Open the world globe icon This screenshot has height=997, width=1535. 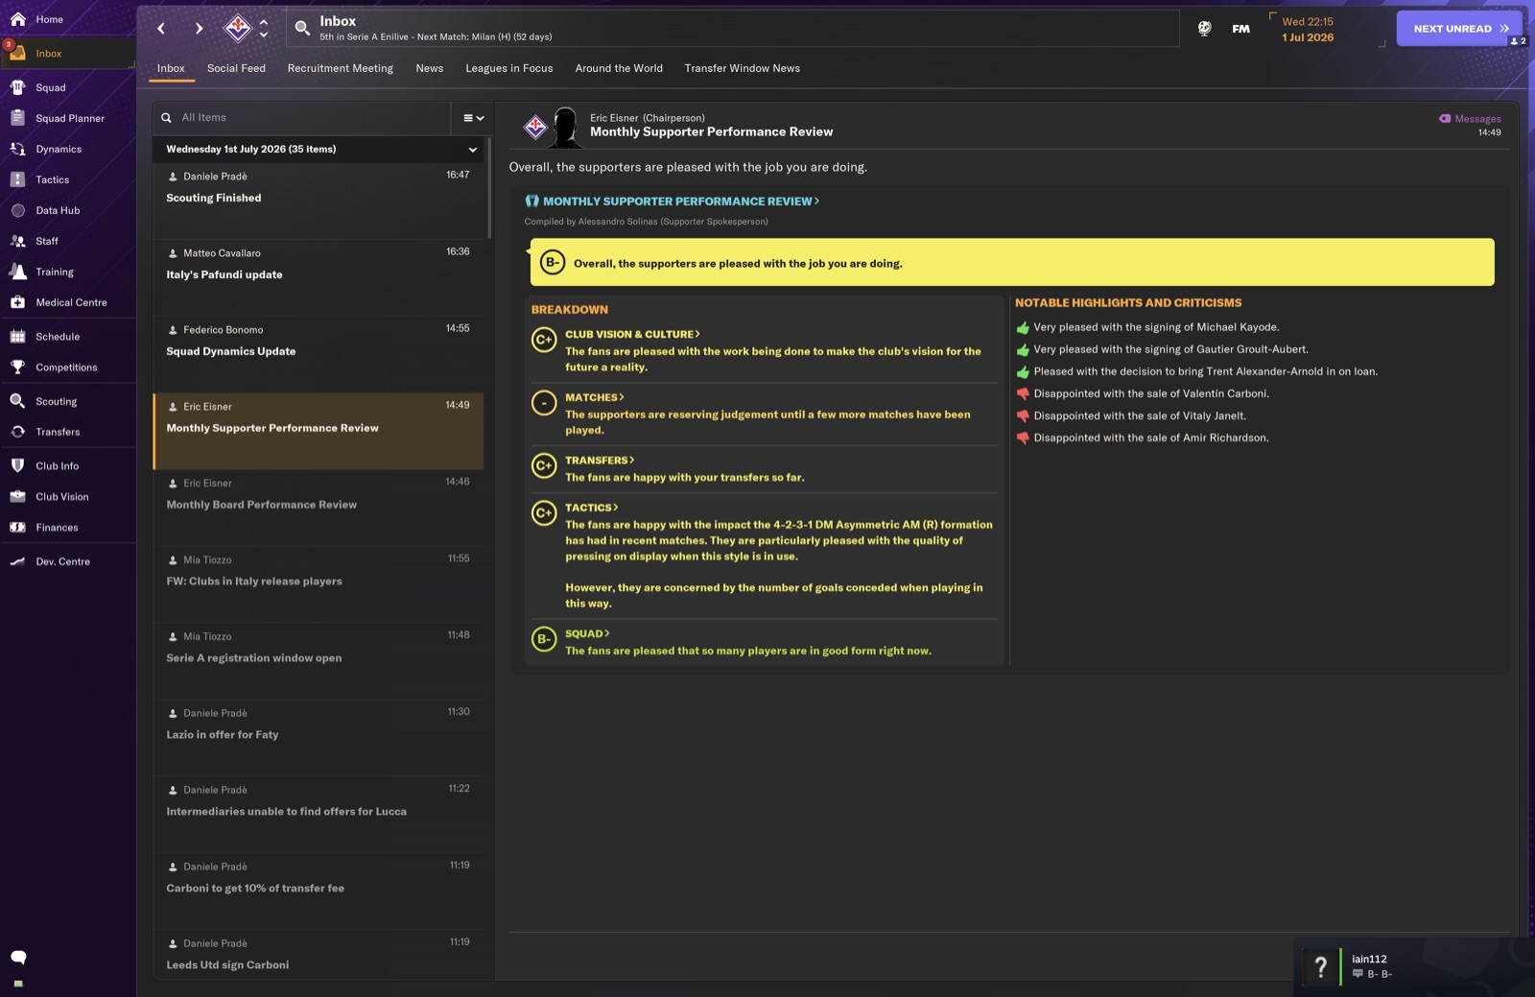1204,29
